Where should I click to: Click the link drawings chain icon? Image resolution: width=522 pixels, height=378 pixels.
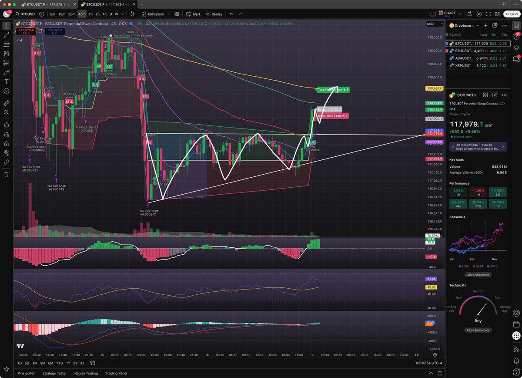click(7, 162)
